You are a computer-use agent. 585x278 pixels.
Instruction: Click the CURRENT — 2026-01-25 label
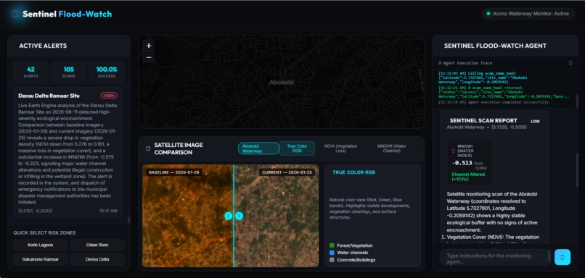point(287,173)
